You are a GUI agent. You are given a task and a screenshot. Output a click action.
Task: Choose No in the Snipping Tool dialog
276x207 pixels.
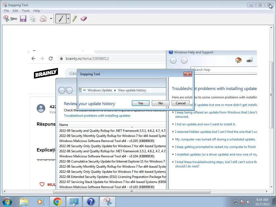161,103
